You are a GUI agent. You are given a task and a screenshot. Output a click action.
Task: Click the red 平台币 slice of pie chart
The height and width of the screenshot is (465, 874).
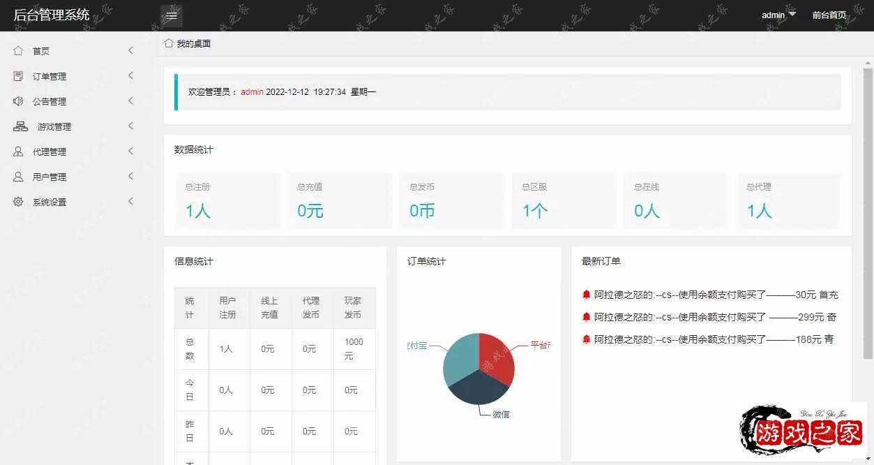(x=496, y=357)
